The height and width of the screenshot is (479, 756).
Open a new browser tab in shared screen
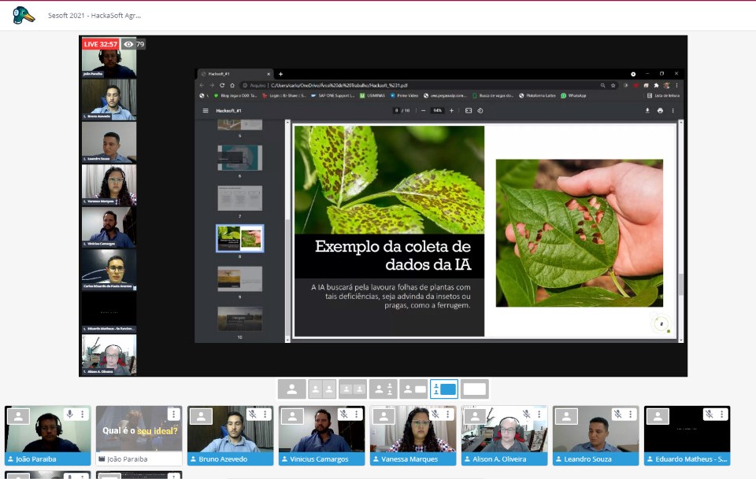pyautogui.click(x=280, y=74)
